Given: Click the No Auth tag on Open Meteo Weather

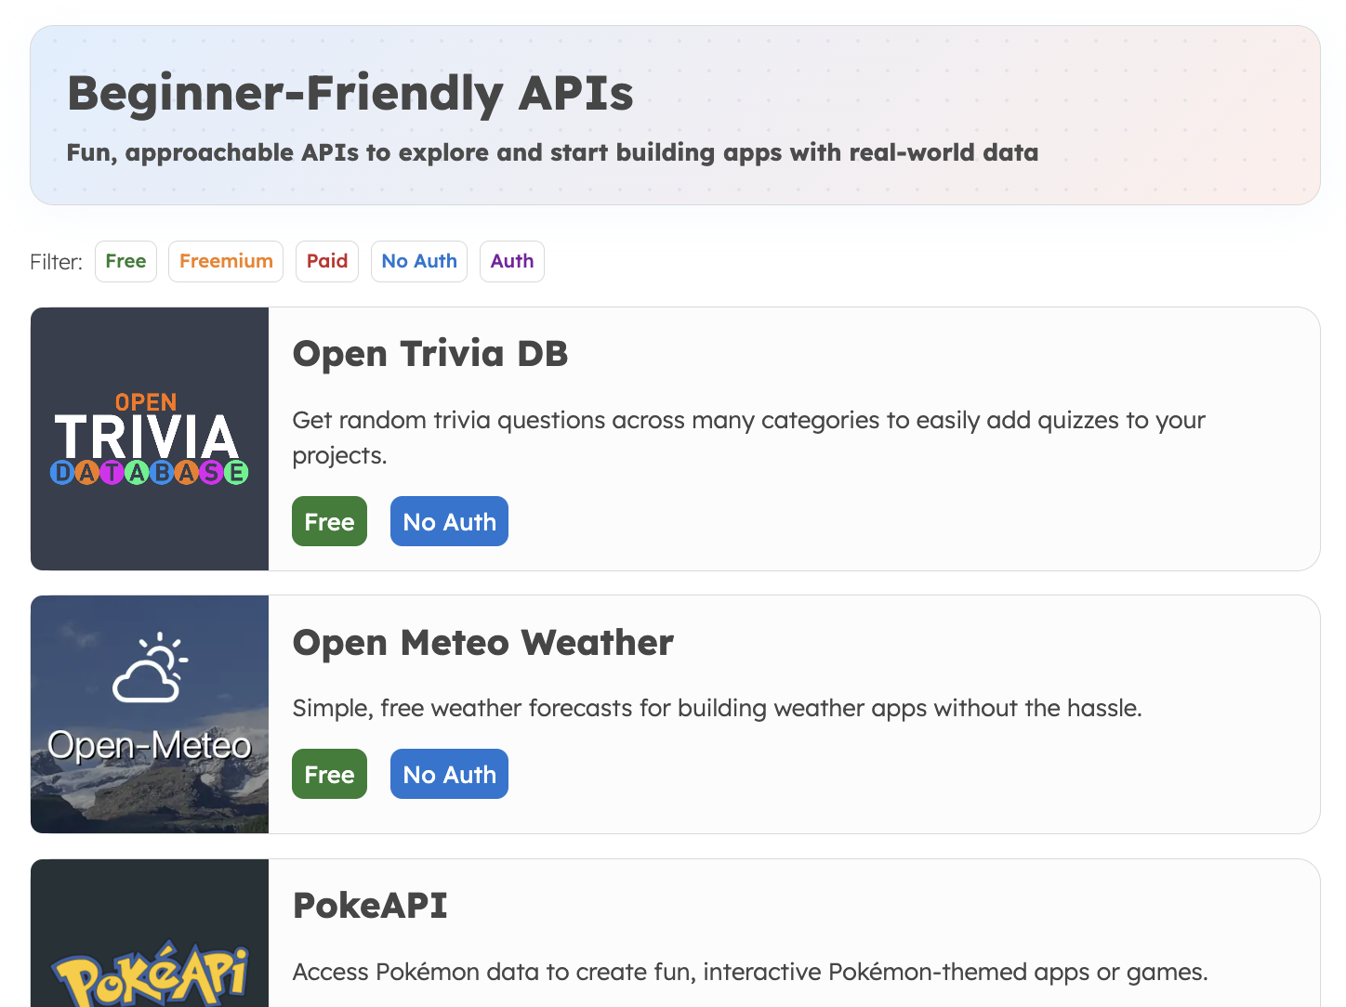Looking at the screenshot, I should [449, 774].
